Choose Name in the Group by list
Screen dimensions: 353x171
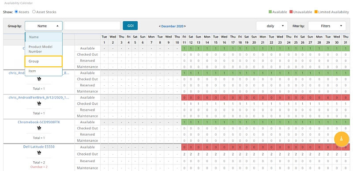43,37
